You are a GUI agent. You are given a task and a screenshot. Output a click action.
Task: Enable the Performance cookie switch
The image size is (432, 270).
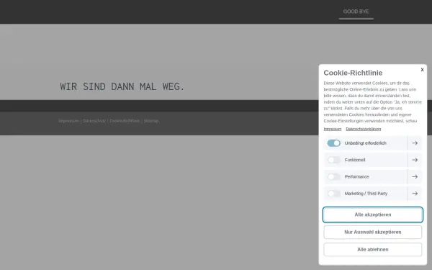click(x=333, y=176)
